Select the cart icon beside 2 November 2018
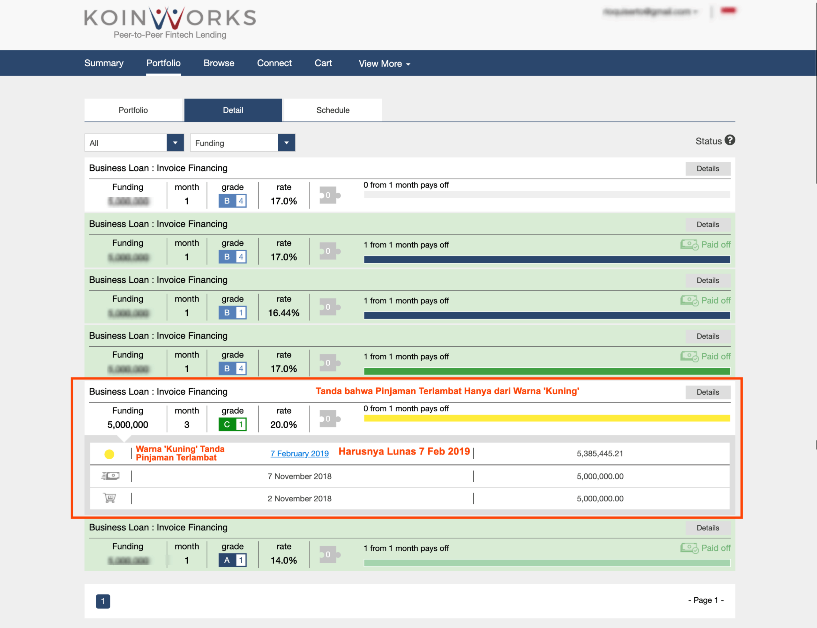817x628 pixels. click(x=109, y=498)
